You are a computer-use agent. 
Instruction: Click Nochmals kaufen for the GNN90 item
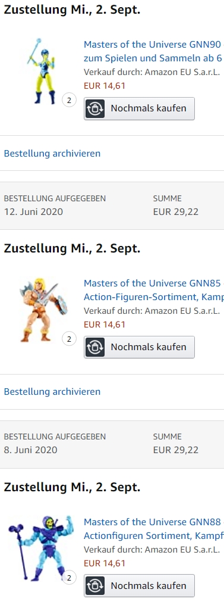coord(139,108)
